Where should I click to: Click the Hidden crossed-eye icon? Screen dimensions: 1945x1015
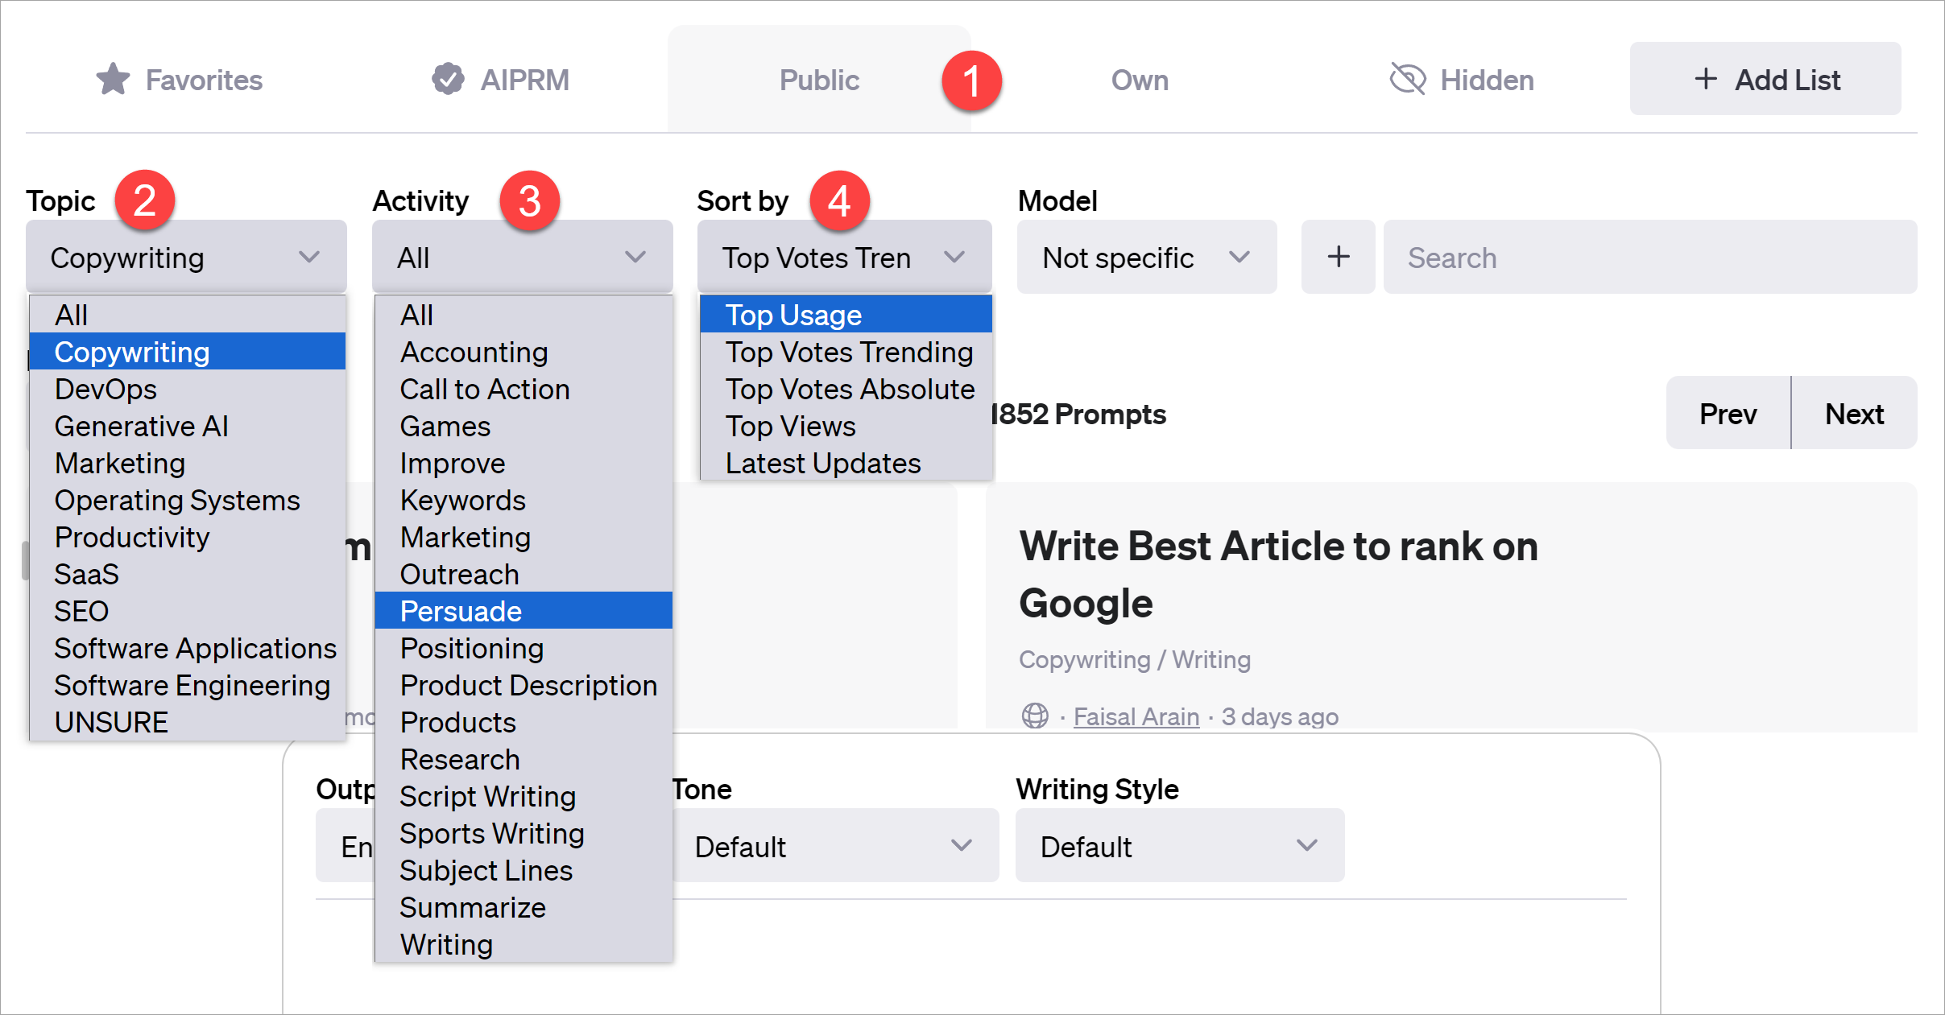click(1407, 80)
